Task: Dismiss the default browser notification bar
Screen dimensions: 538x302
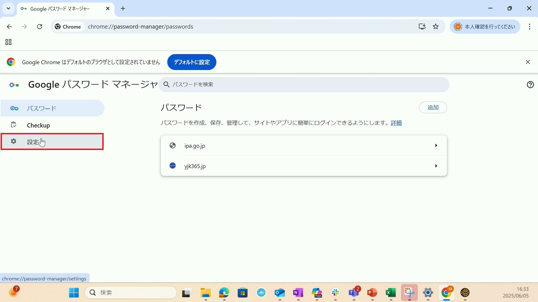Action: click(x=528, y=62)
